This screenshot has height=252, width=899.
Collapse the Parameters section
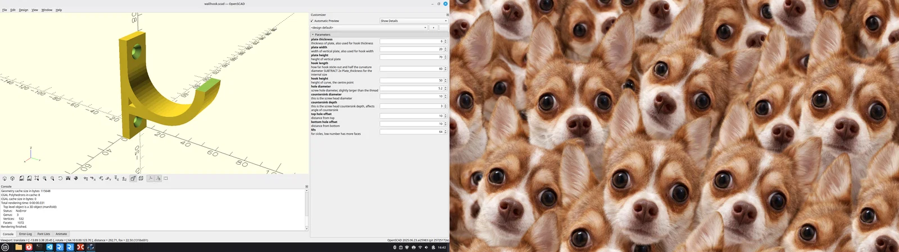coord(312,35)
